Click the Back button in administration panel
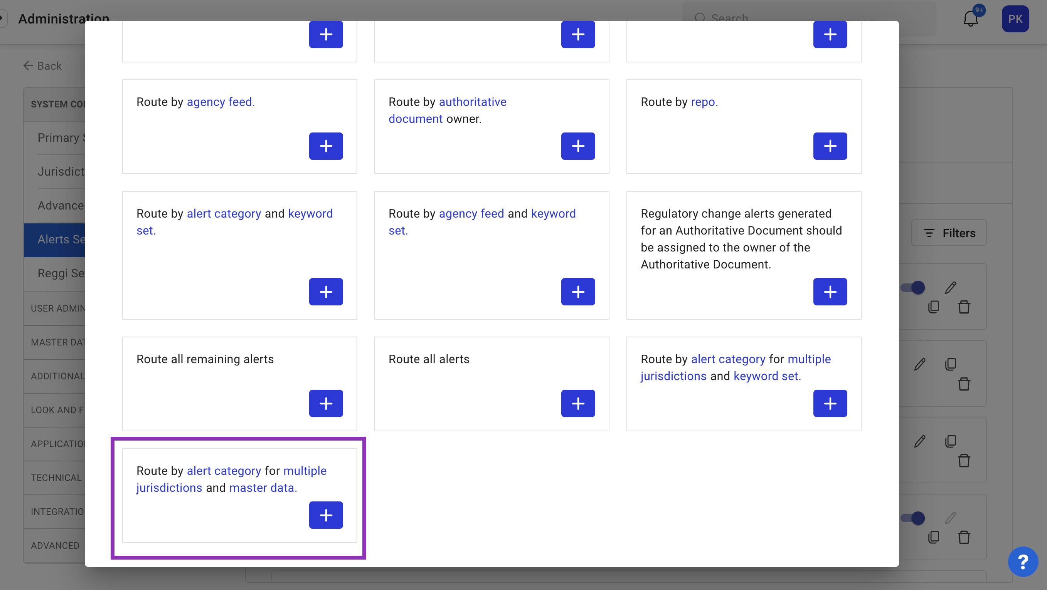The height and width of the screenshot is (590, 1047). [41, 65]
